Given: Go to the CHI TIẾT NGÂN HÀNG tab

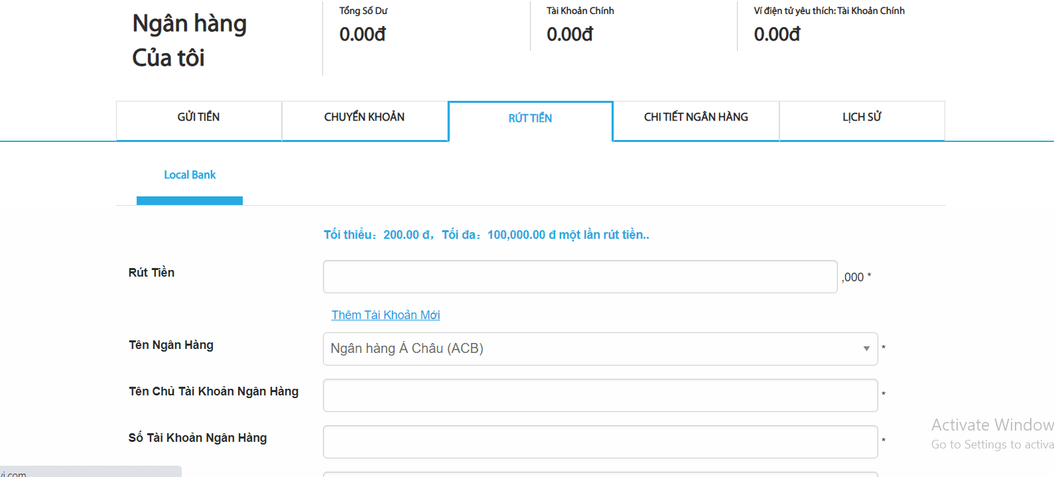Looking at the screenshot, I should pyautogui.click(x=696, y=117).
